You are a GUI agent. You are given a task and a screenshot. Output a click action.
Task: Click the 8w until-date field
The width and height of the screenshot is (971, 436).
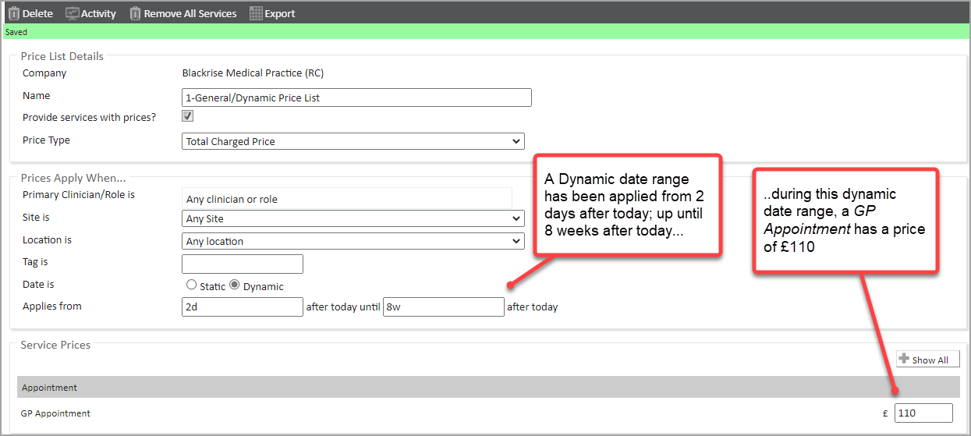(443, 307)
